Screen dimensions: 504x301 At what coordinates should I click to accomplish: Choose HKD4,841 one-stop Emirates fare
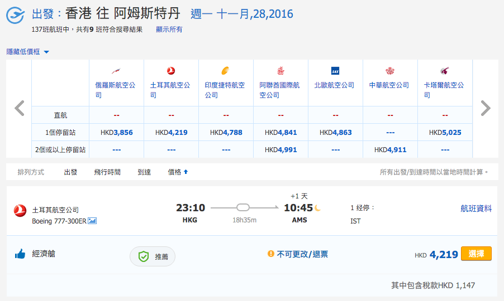click(280, 133)
